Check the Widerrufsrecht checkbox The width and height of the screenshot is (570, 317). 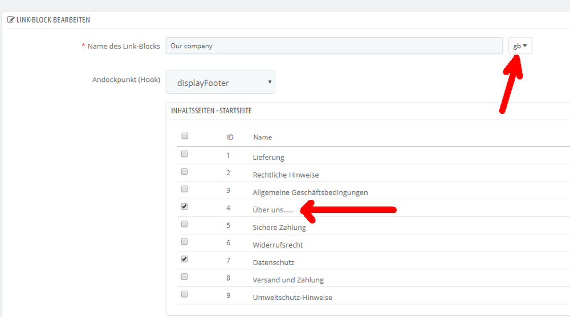(184, 241)
